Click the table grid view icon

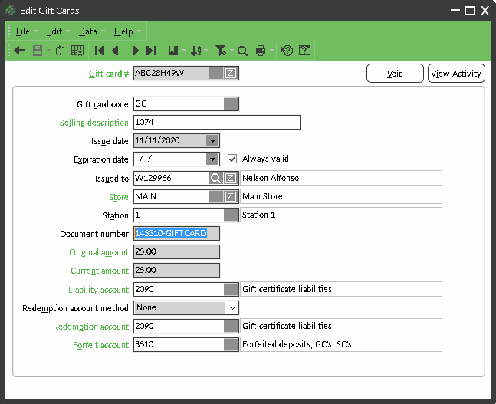[x=77, y=51]
